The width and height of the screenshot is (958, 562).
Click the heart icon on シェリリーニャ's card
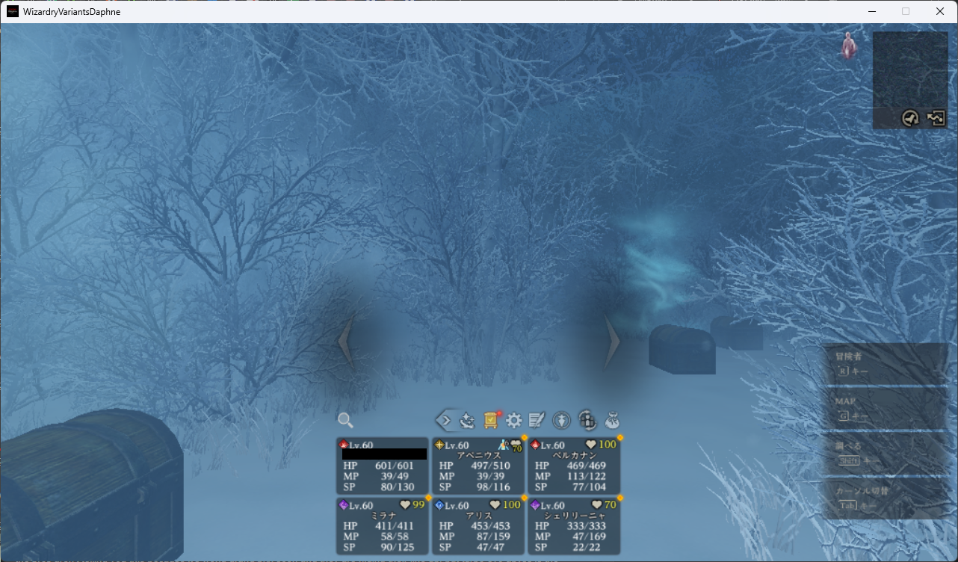pyautogui.click(x=597, y=505)
